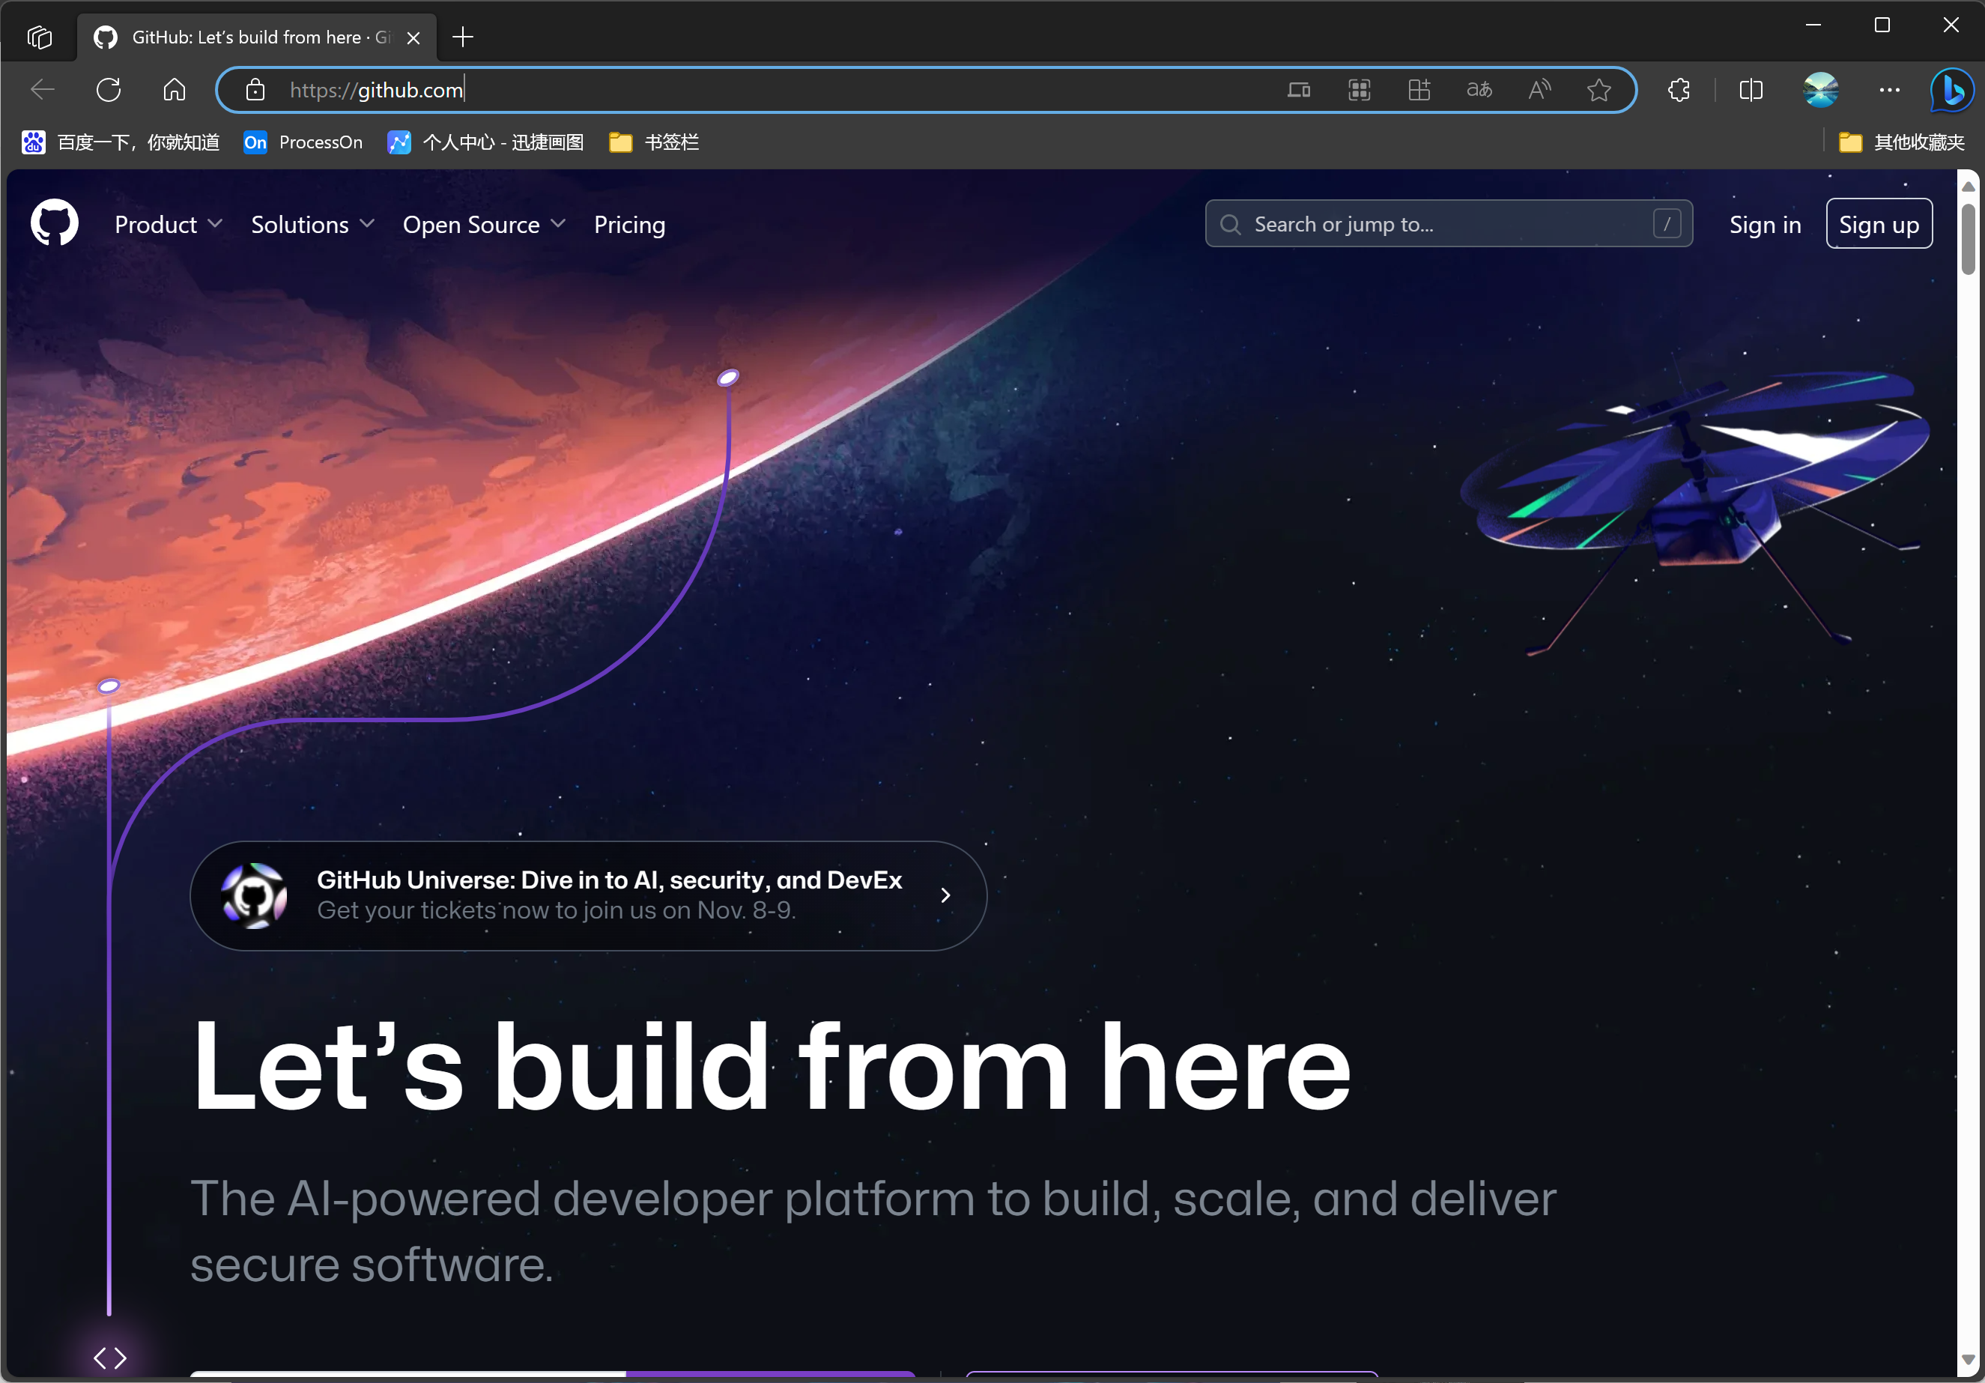Click the GitHub Octocat logo

point(55,224)
